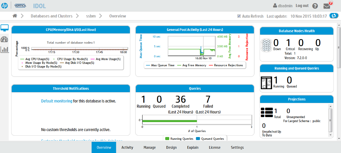Image resolution: width=341 pixels, height=153 pixels.
Task: Click the database nodes cube icon
Action: (x=266, y=45)
